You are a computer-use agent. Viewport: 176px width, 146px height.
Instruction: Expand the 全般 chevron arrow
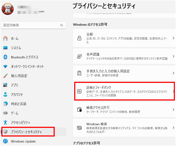tap(173, 38)
